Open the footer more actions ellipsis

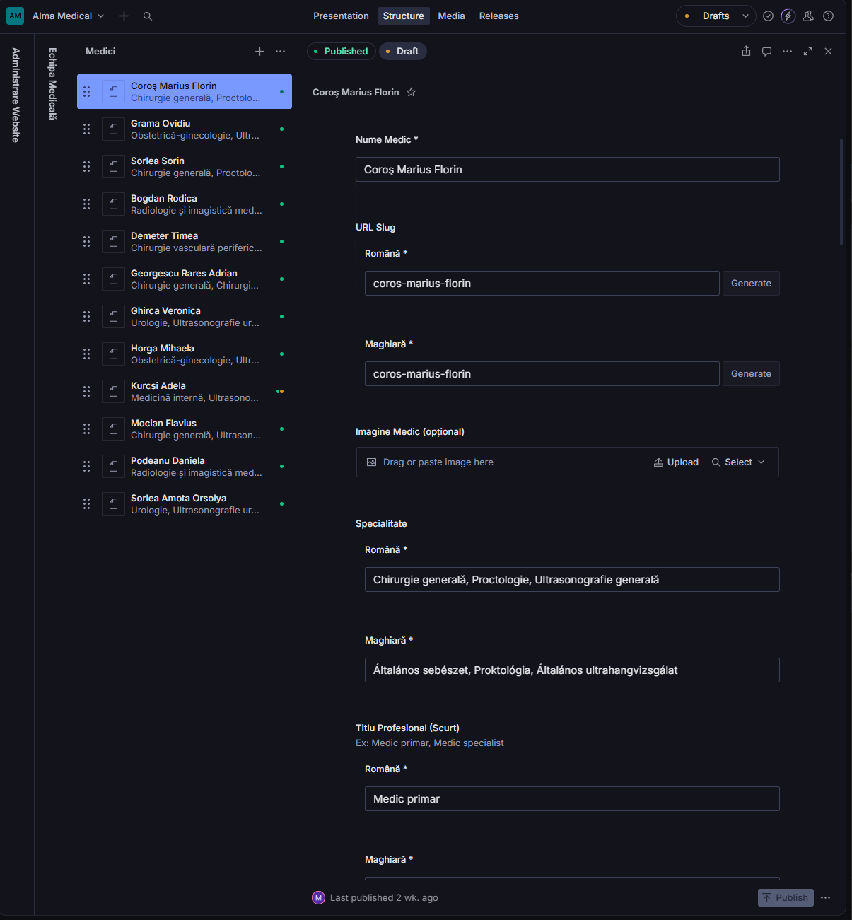click(x=825, y=898)
